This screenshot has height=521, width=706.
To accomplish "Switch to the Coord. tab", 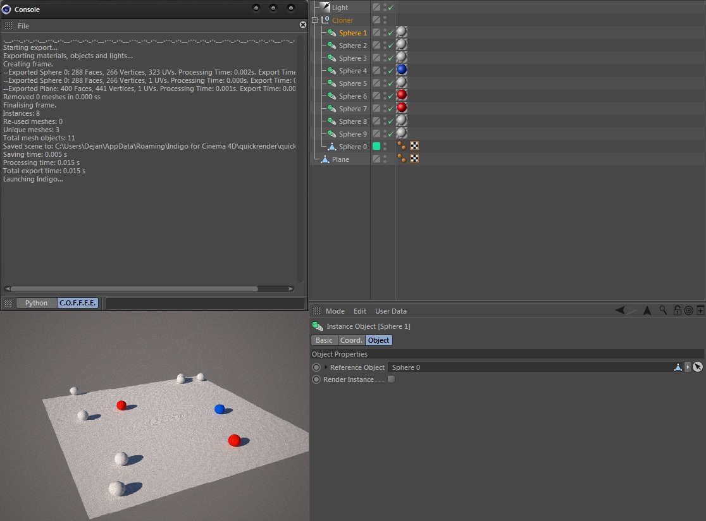I will point(351,340).
